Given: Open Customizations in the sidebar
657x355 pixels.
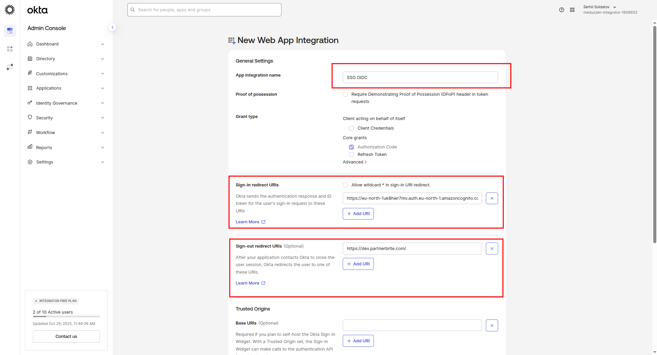Looking at the screenshot, I should [x=52, y=74].
